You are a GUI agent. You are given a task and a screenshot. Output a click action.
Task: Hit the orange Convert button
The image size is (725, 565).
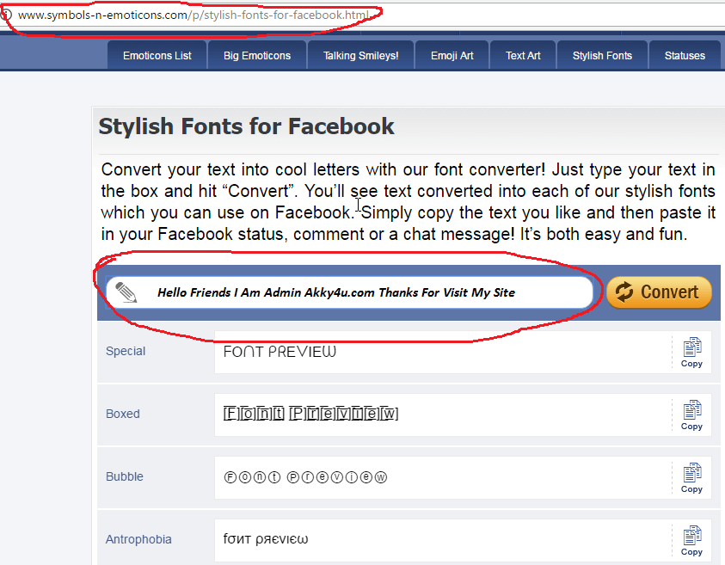[x=659, y=292]
